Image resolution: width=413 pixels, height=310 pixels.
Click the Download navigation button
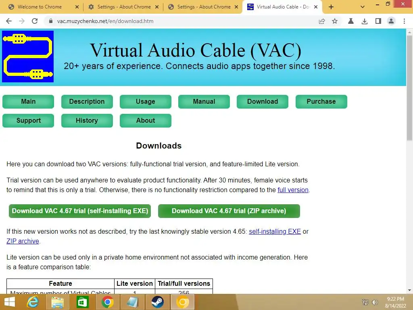point(263,101)
